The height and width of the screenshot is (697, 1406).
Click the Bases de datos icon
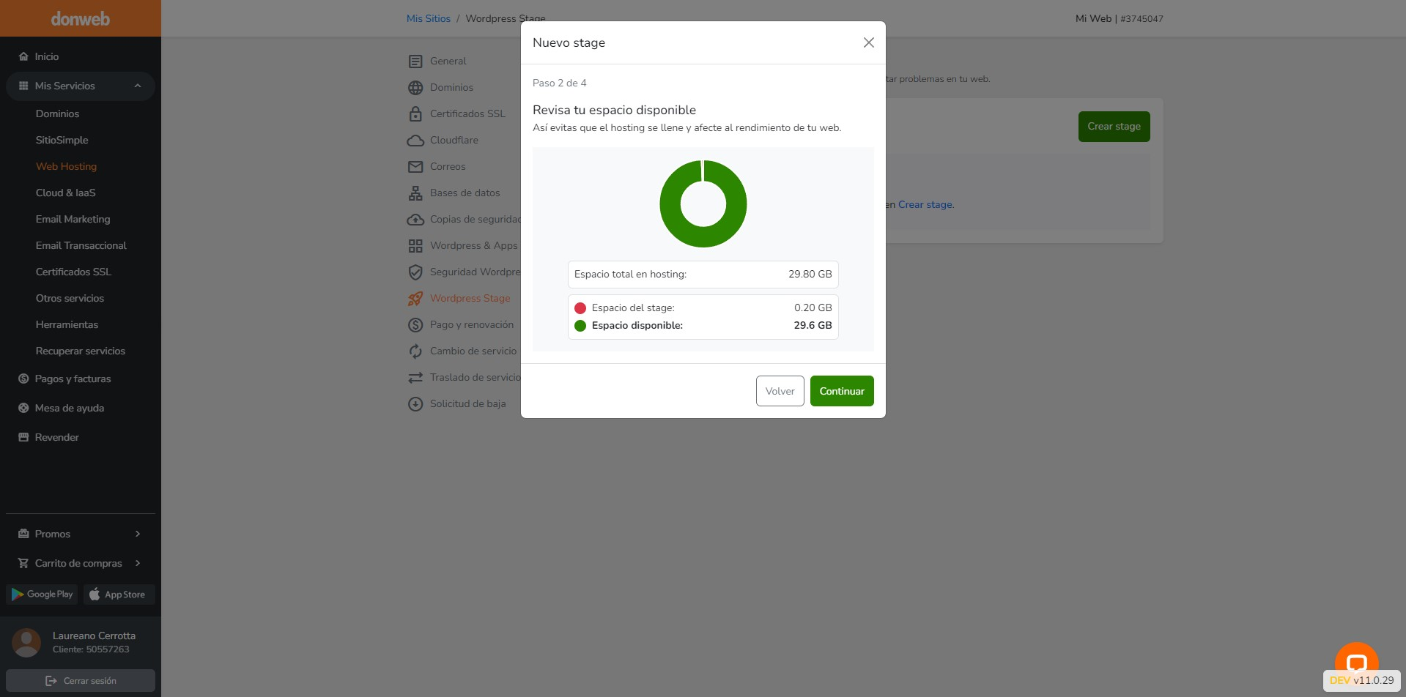(415, 193)
